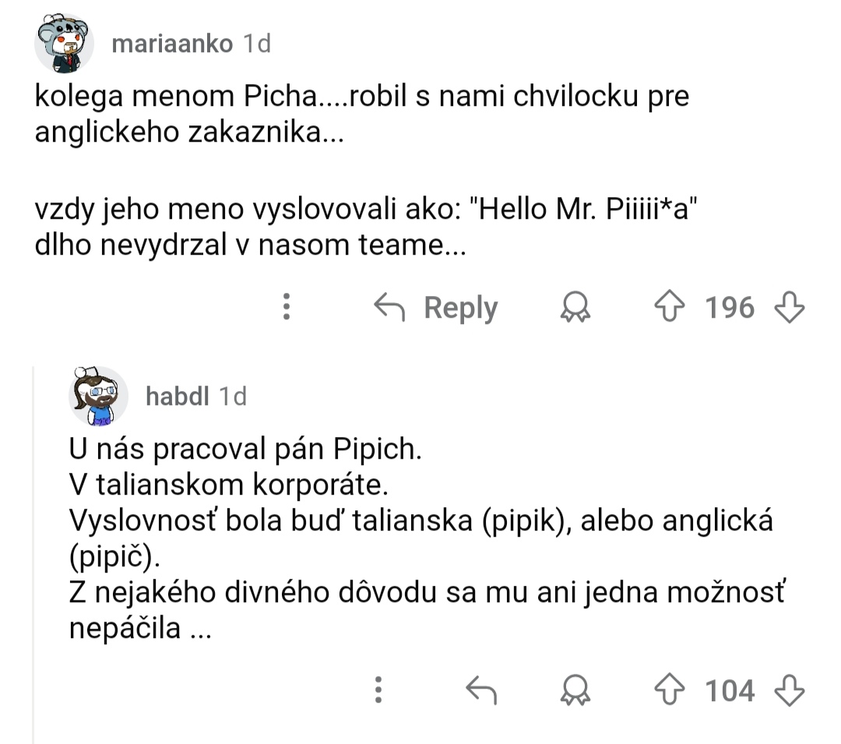This screenshot has height=744, width=841.
Task: Visit the habdl username profile link
Action: 178,397
